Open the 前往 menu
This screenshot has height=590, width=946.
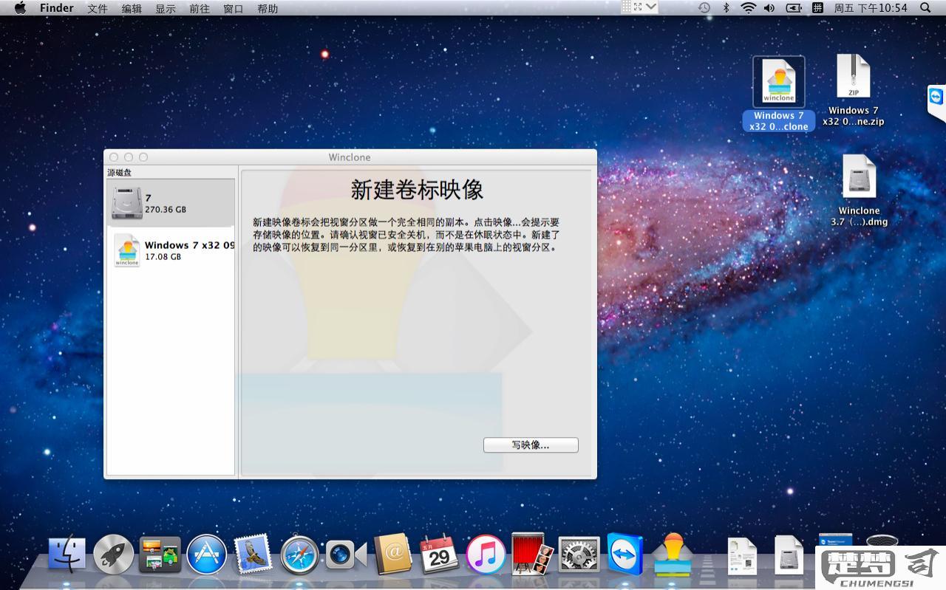(x=200, y=9)
